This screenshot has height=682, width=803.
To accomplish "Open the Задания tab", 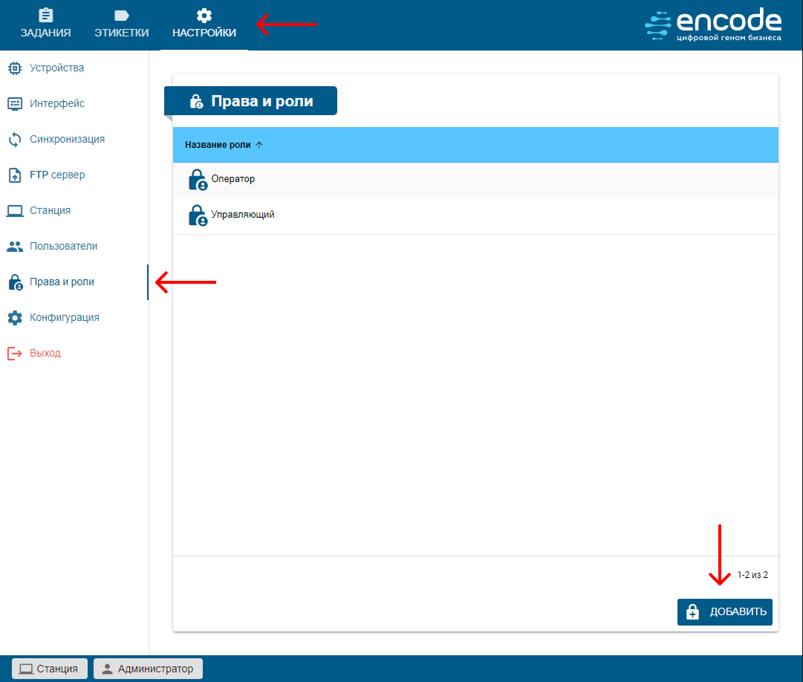I will click(45, 25).
